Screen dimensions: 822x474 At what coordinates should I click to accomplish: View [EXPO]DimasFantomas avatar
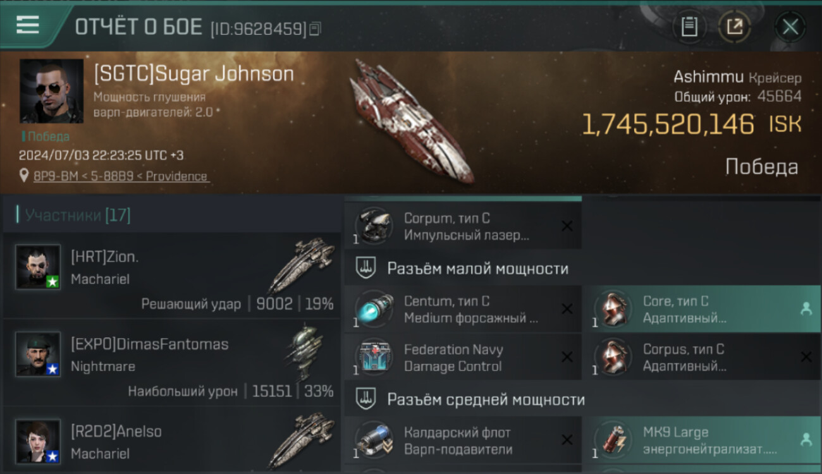click(38, 354)
